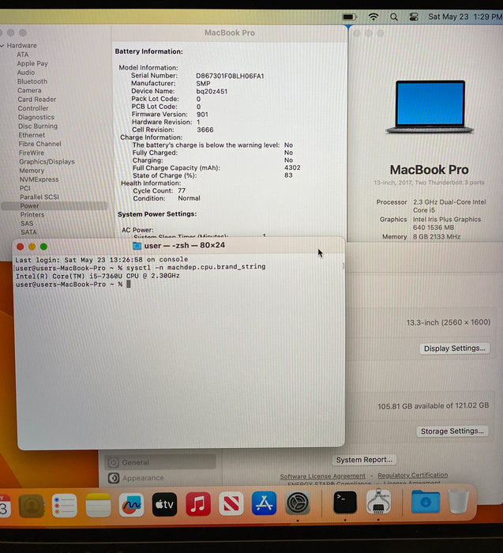Select Controller in the sidebar
The width and height of the screenshot is (503, 553).
pyautogui.click(x=33, y=108)
